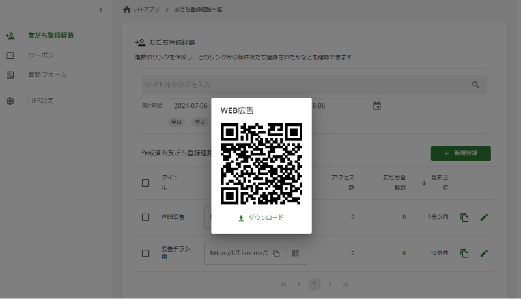Viewport: 521px width, 299px height.
Task: Click the add-friend icon in the sidebar
Action: (10, 36)
